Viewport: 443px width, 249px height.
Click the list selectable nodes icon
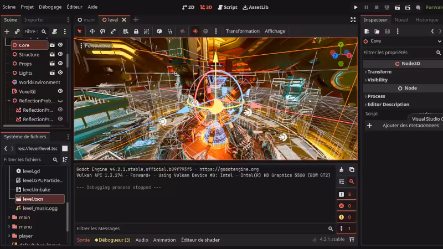[126, 31]
